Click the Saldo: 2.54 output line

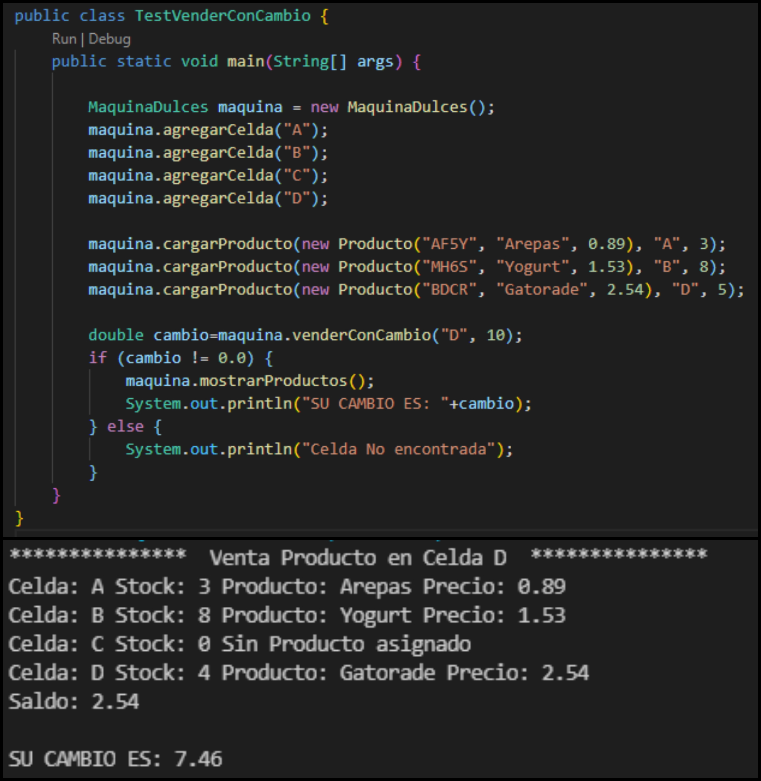point(74,702)
